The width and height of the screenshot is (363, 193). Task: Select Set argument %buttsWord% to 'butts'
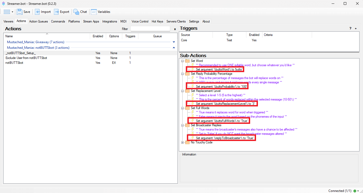point(219,69)
